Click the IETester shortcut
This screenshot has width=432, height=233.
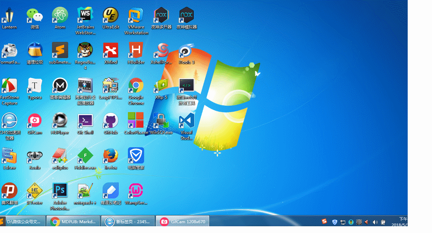click(35, 194)
